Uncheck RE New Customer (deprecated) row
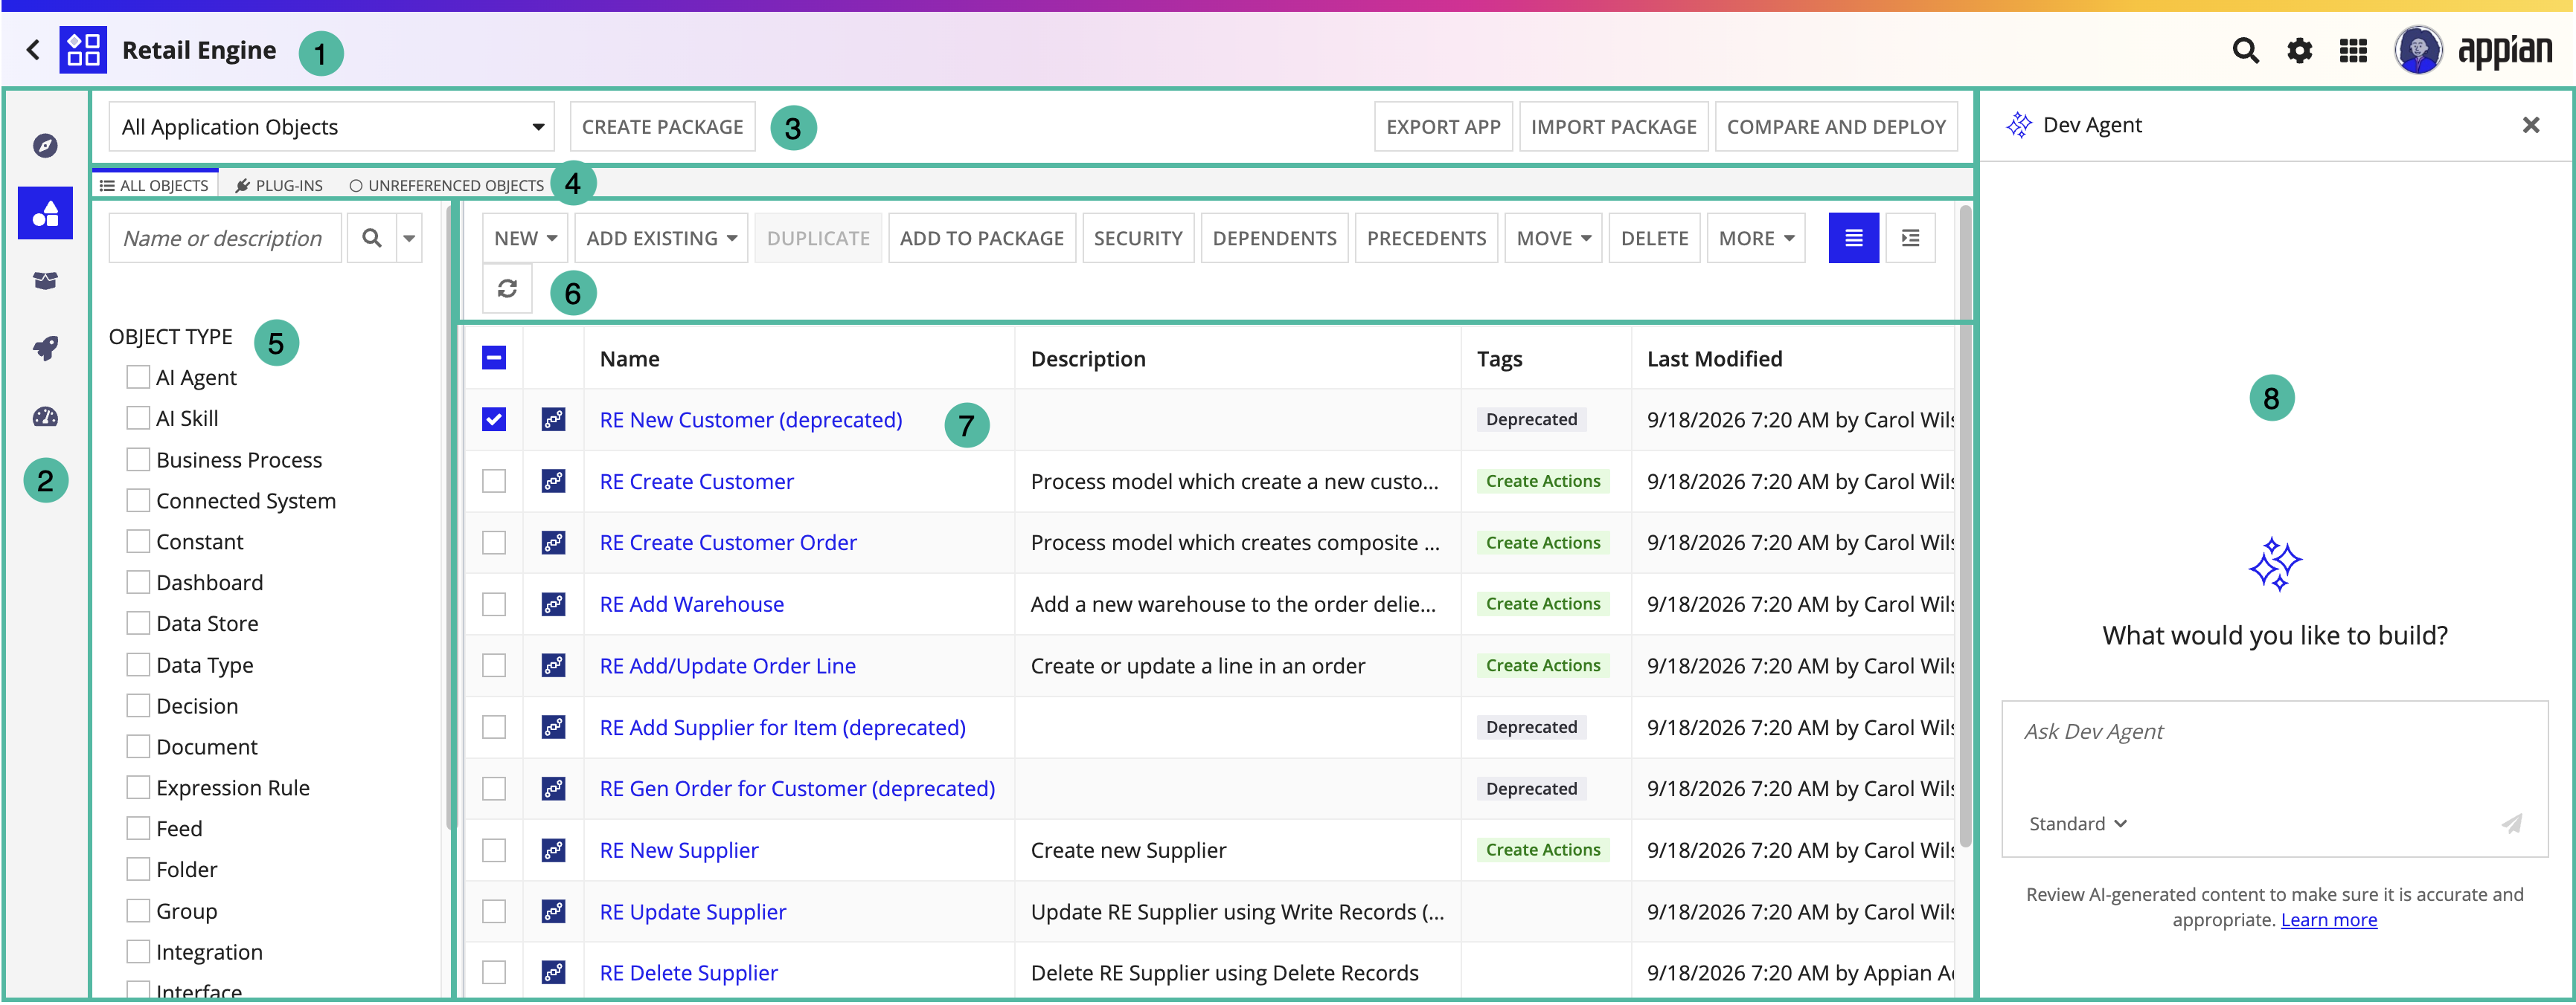 [494, 419]
